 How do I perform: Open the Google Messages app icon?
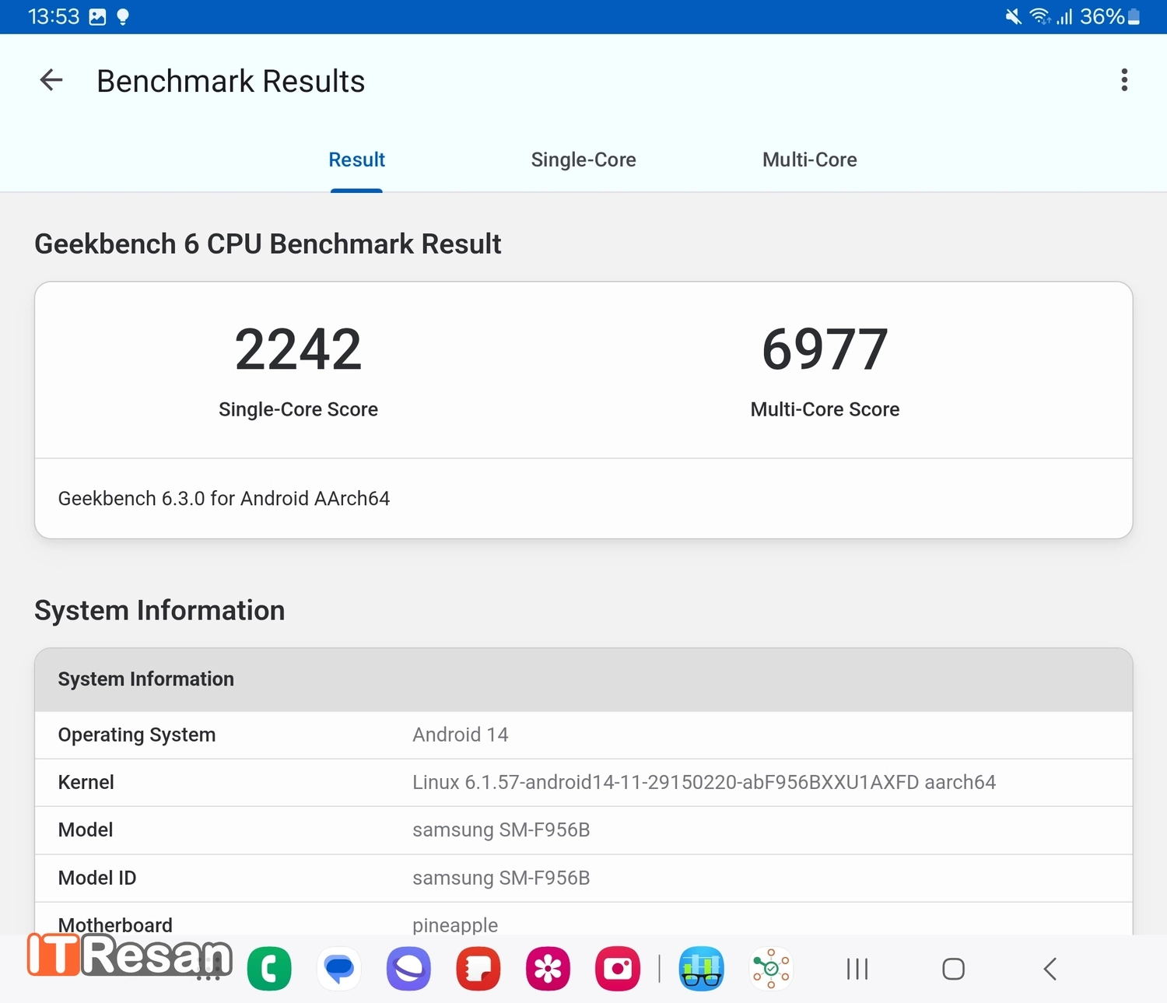pyautogui.click(x=339, y=969)
